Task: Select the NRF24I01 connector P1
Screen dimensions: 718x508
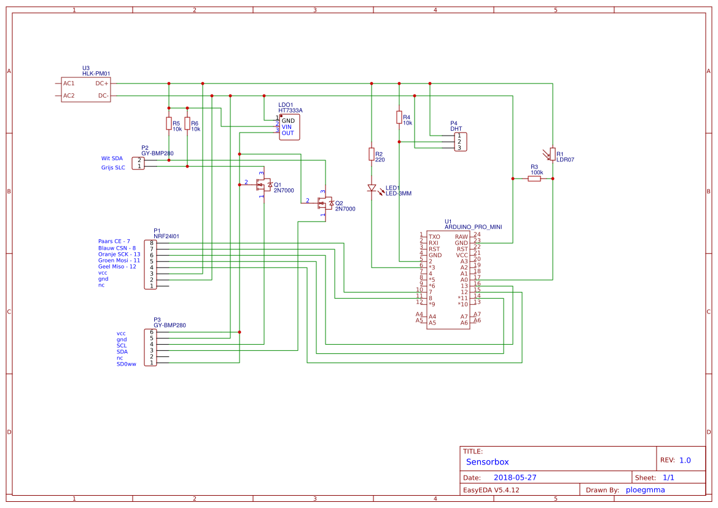Action: pyautogui.click(x=151, y=264)
